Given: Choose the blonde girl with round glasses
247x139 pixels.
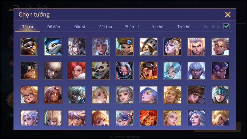Looking at the screenshot, I should pos(29,95).
